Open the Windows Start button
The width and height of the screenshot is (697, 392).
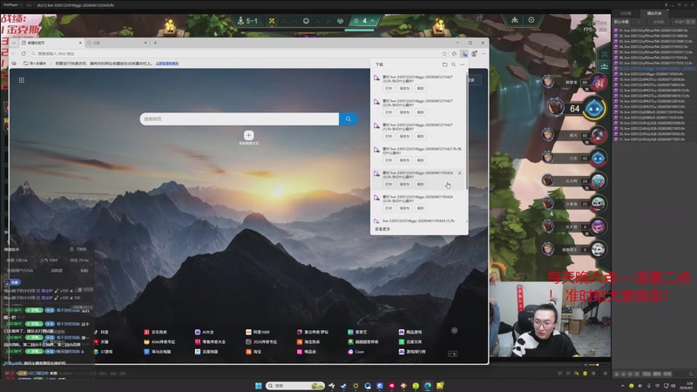[x=258, y=386]
